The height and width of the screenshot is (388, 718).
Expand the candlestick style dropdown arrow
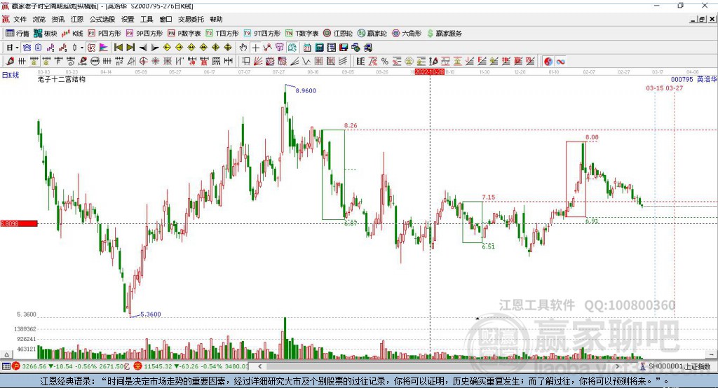tap(82, 48)
